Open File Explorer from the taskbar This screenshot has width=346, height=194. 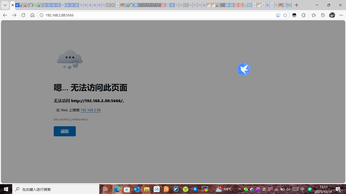147,189
